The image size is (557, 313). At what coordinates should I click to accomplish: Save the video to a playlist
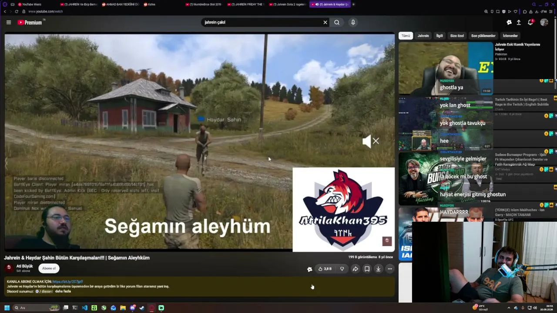click(x=367, y=269)
